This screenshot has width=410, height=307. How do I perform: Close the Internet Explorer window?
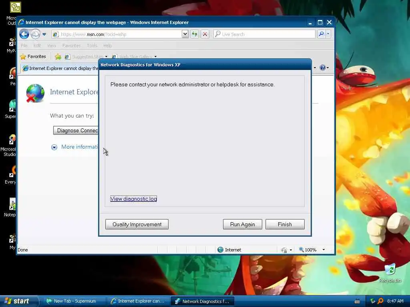tap(329, 22)
